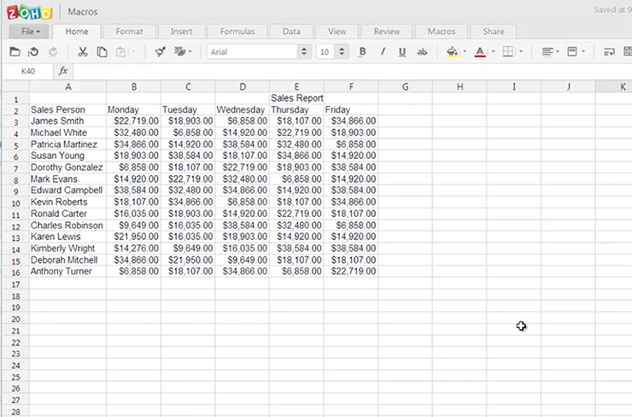Toggle italic formatting
Screen dimensions: 632x417
[382, 52]
